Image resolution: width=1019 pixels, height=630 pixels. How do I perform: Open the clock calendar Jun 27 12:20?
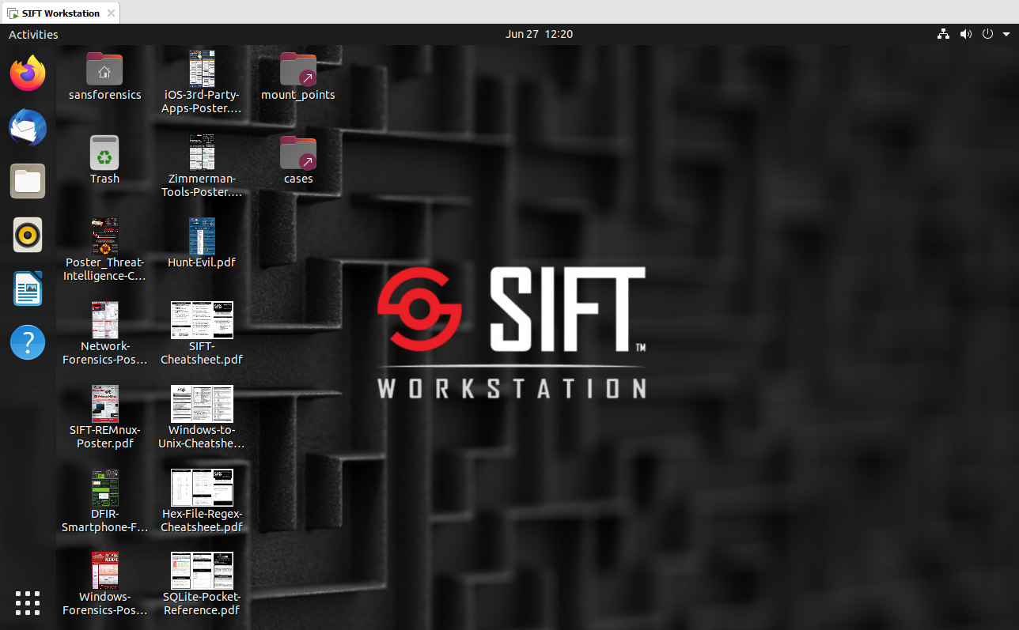539,34
